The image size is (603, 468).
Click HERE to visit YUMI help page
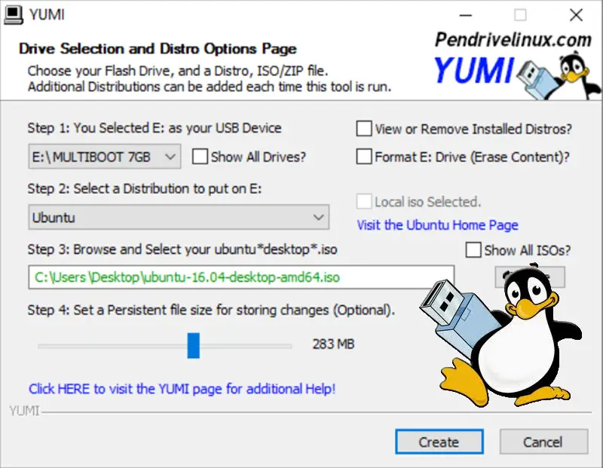pos(182,389)
